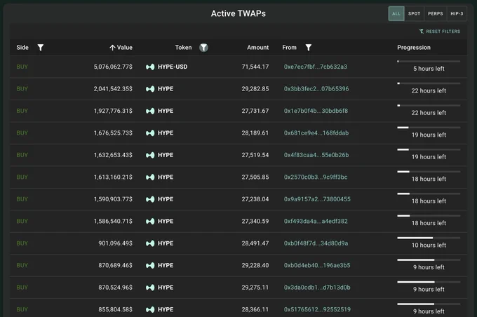This screenshot has height=317, width=477.
Task: Sort by the Value column header
Action: [x=121, y=48]
